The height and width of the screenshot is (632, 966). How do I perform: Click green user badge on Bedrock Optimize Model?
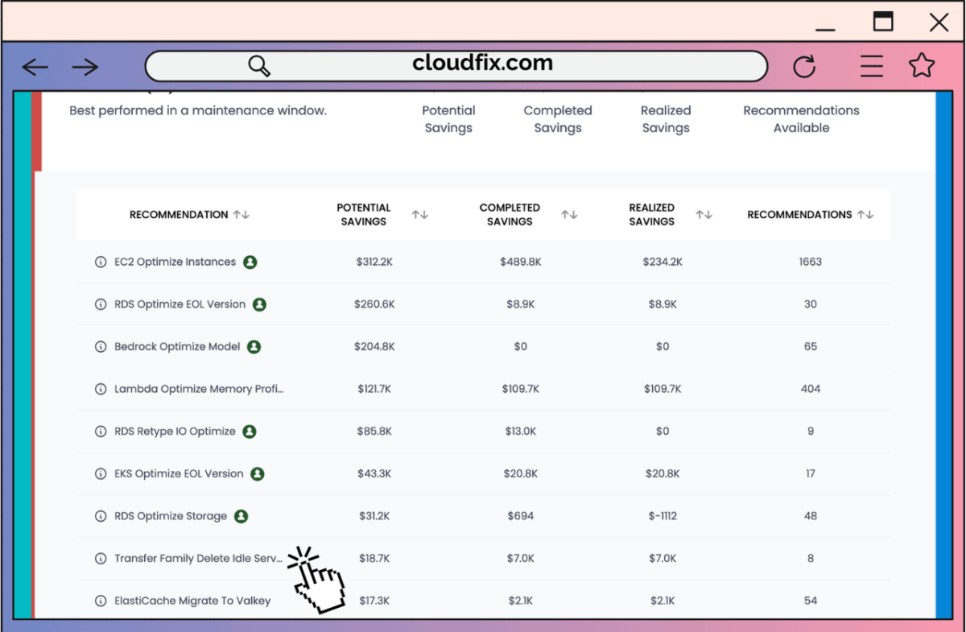click(254, 347)
